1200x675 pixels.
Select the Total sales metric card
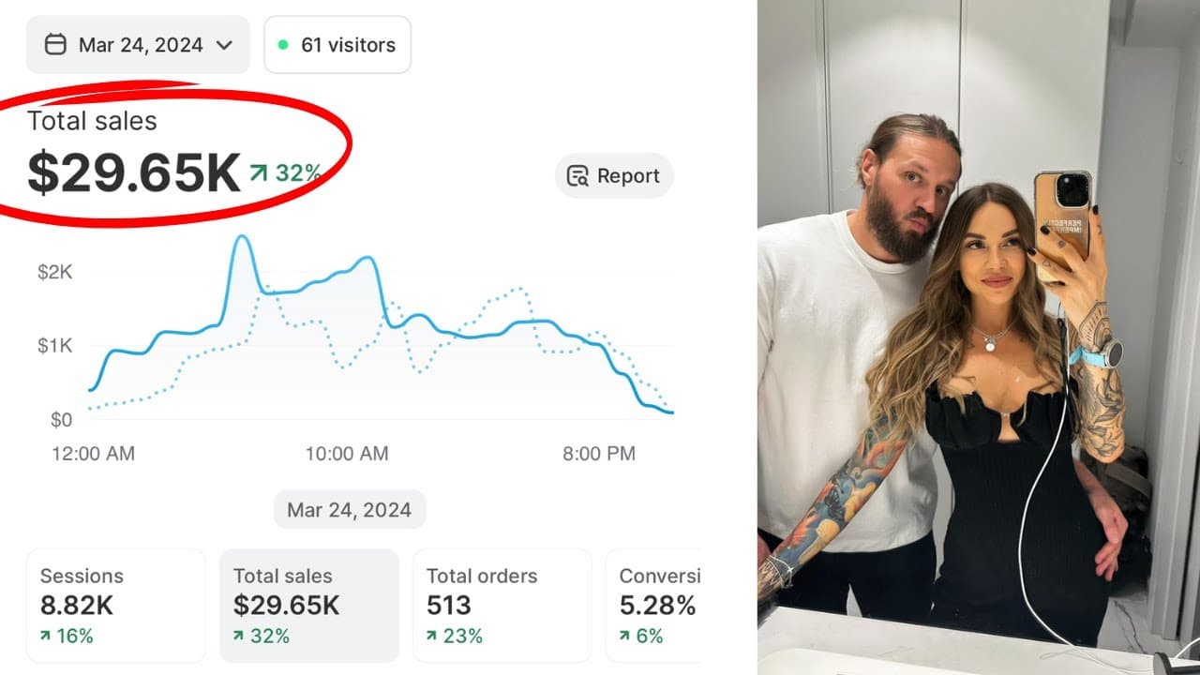pyautogui.click(x=308, y=605)
